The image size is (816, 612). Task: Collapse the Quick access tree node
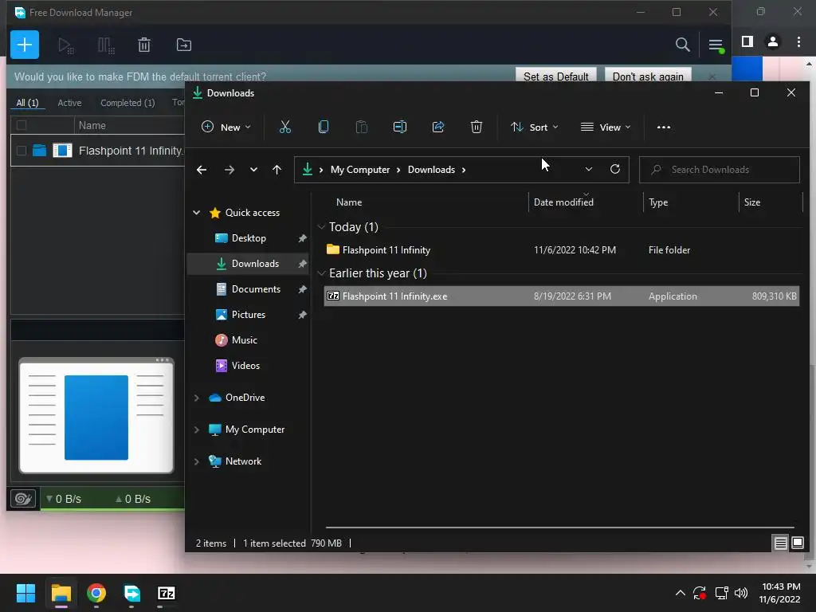tap(197, 212)
